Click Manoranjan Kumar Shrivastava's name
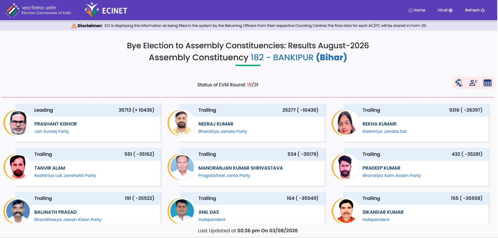Image resolution: width=498 pixels, height=238 pixels. pyautogui.click(x=240, y=168)
